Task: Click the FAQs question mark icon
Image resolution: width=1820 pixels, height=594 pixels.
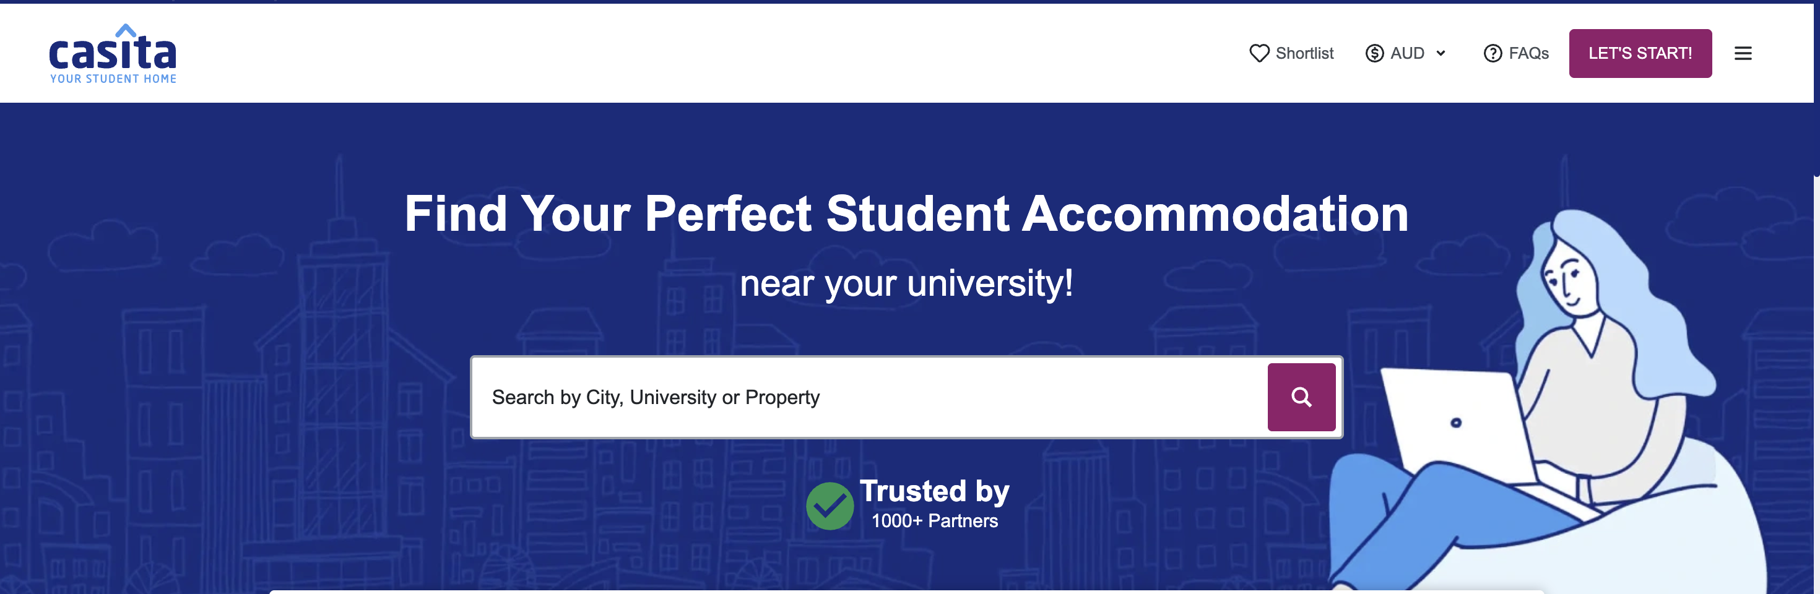Action: [x=1492, y=54]
